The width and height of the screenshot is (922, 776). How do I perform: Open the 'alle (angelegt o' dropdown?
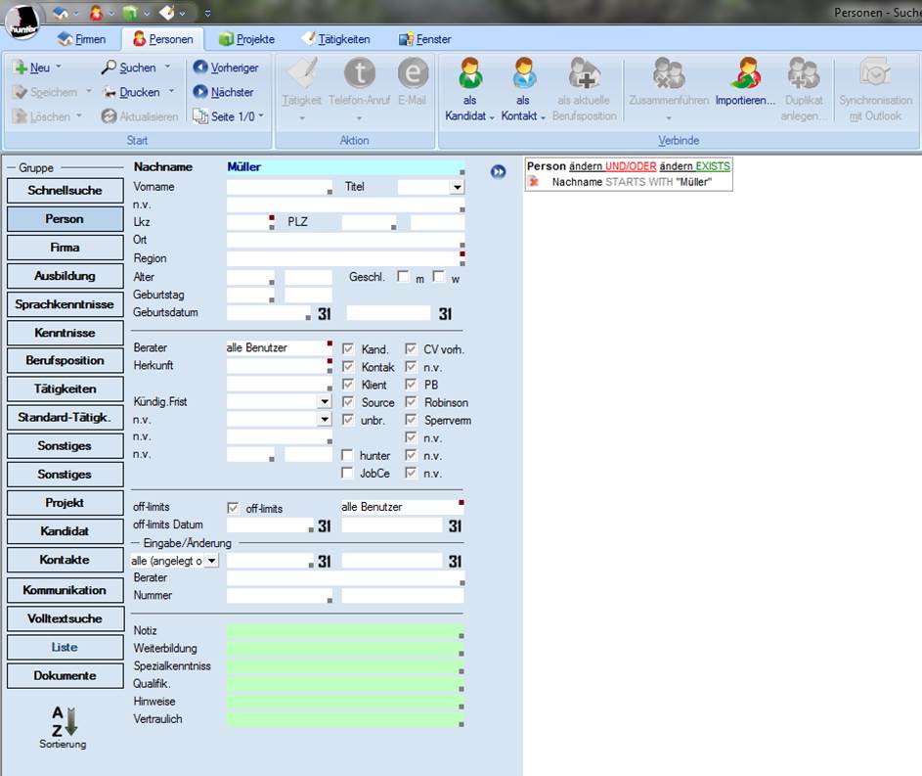pos(211,561)
